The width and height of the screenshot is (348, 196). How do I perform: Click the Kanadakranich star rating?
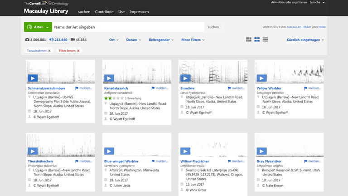(114, 98)
